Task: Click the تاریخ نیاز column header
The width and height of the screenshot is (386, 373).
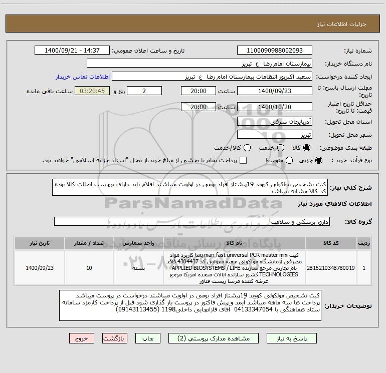Action: pos(40,243)
